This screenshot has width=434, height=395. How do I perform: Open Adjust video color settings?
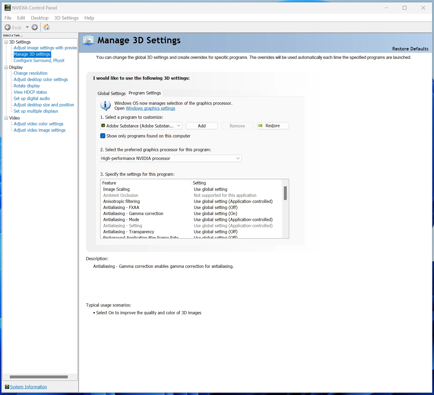tap(39, 124)
